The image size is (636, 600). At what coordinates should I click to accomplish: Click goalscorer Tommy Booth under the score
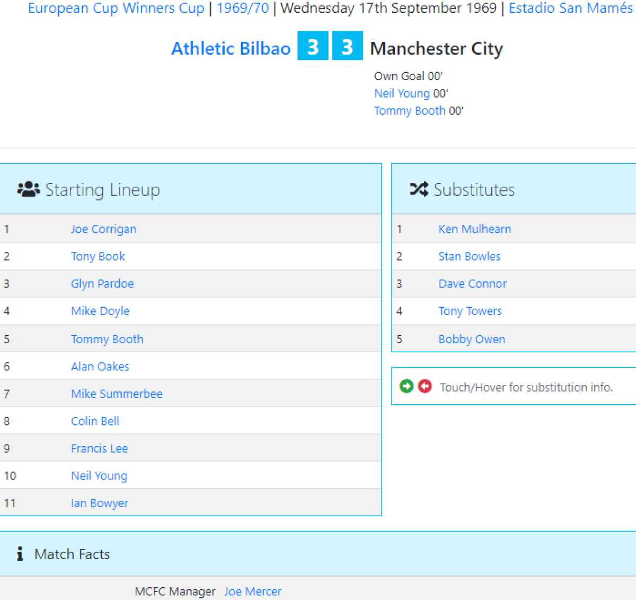409,111
